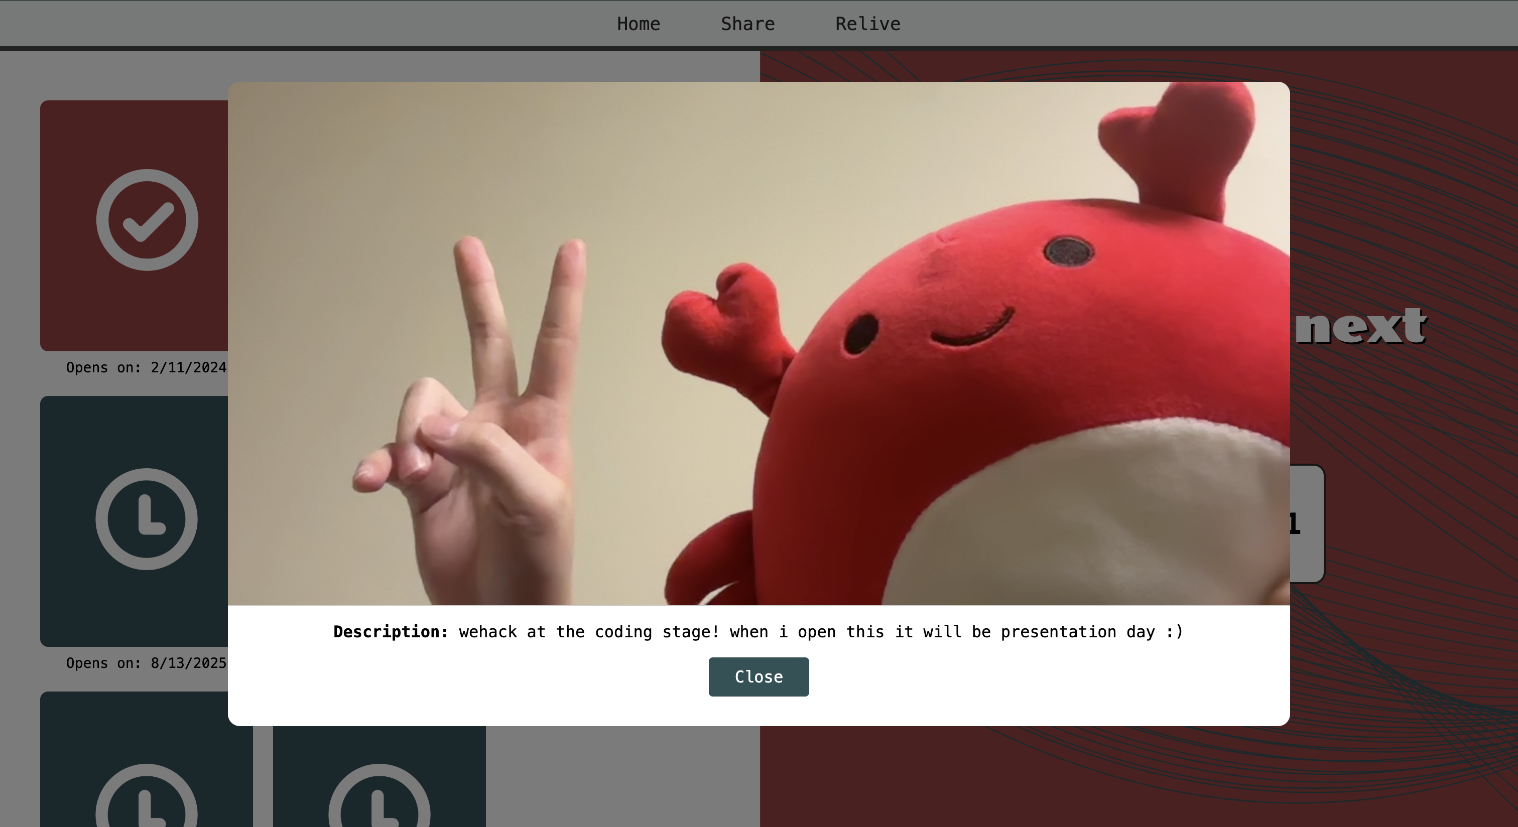The height and width of the screenshot is (827, 1518).
Task: Click the memory description text about wehack
Action: point(820,632)
